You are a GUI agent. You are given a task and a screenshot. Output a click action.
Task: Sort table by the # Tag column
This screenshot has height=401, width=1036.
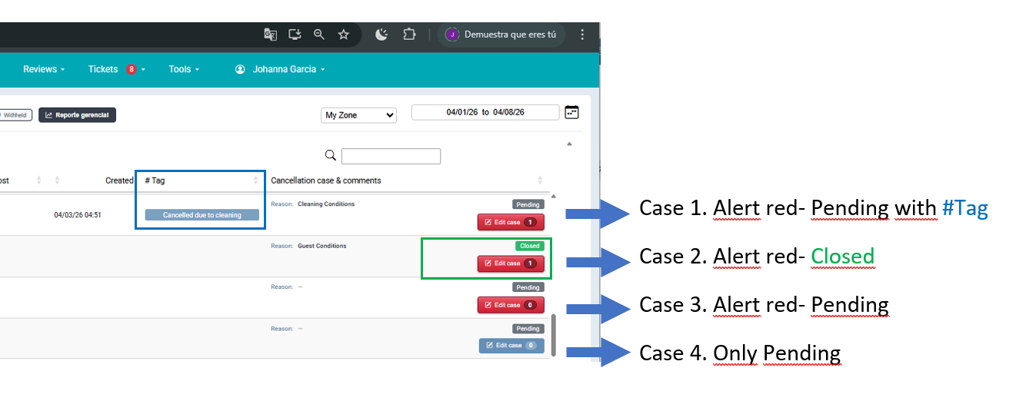click(x=255, y=181)
